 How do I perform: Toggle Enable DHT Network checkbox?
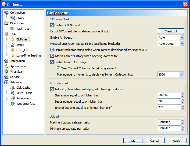click(52, 25)
